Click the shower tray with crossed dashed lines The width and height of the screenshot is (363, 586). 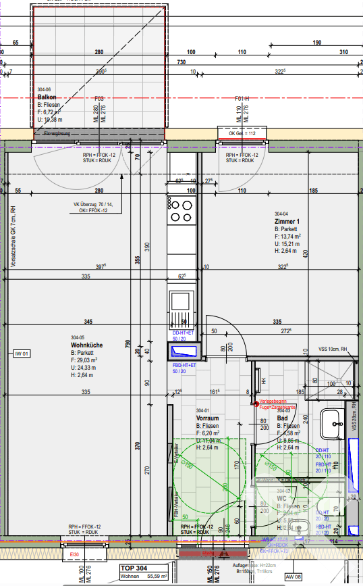coord(329,381)
